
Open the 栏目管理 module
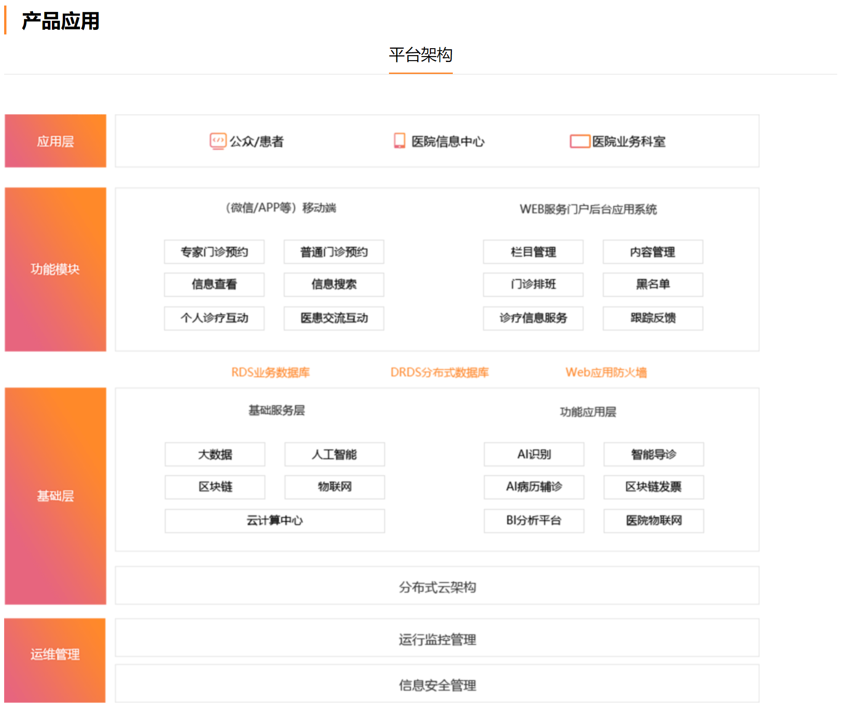[533, 252]
